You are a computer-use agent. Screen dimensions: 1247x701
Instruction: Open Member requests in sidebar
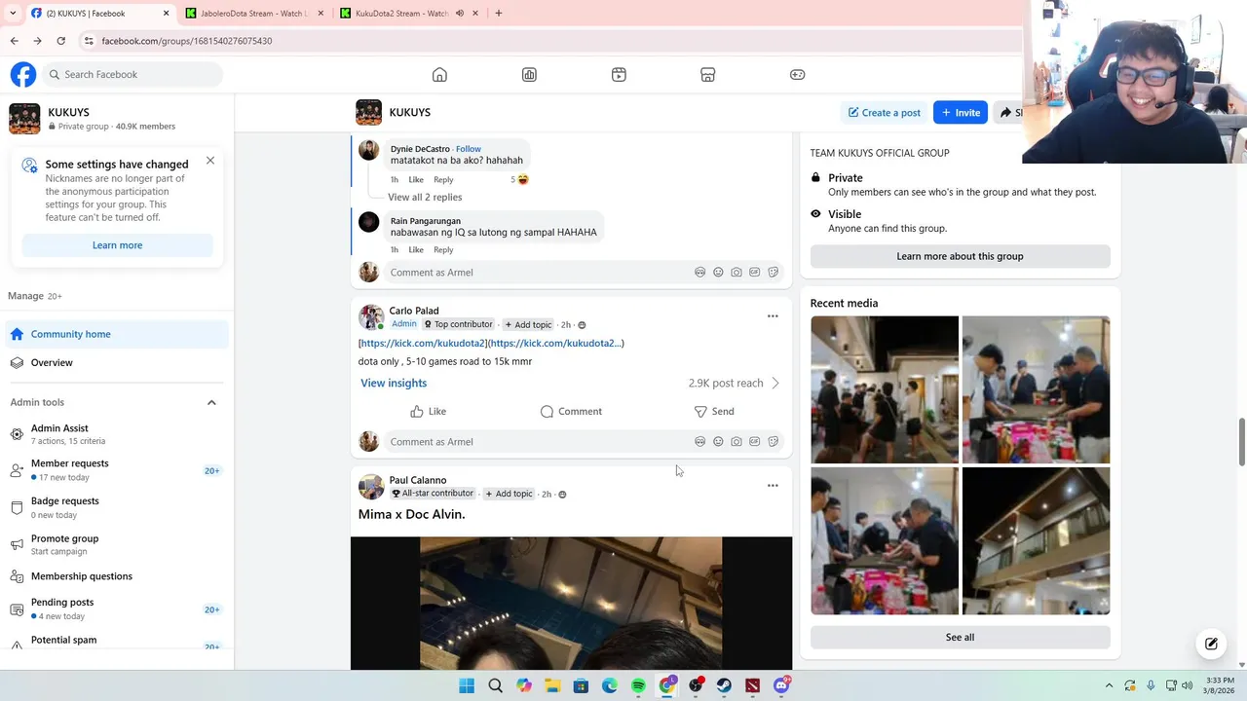click(x=117, y=470)
